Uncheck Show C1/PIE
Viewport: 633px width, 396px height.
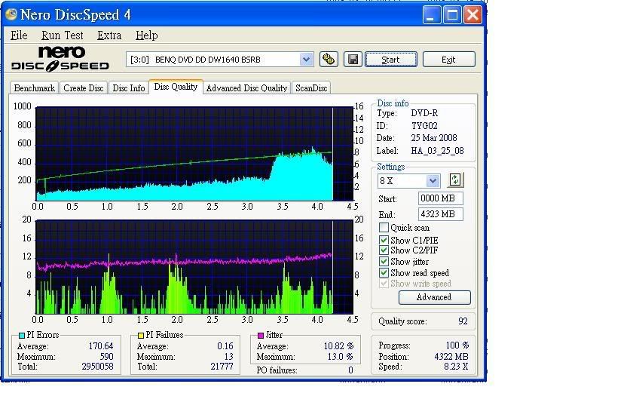pos(384,240)
